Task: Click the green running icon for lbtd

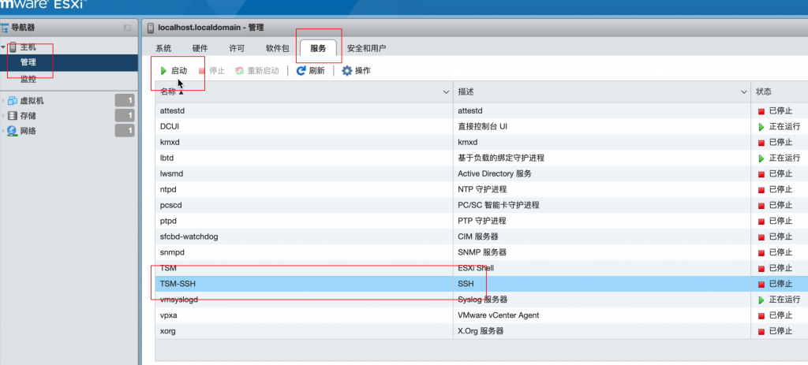Action: coord(761,158)
